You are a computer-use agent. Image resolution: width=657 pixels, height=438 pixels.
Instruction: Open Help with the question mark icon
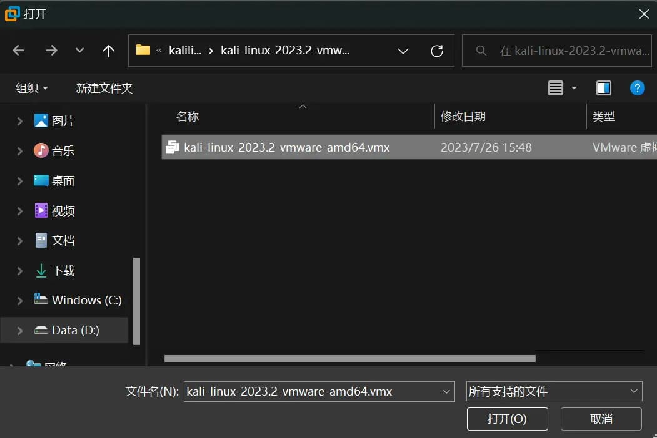[637, 88]
